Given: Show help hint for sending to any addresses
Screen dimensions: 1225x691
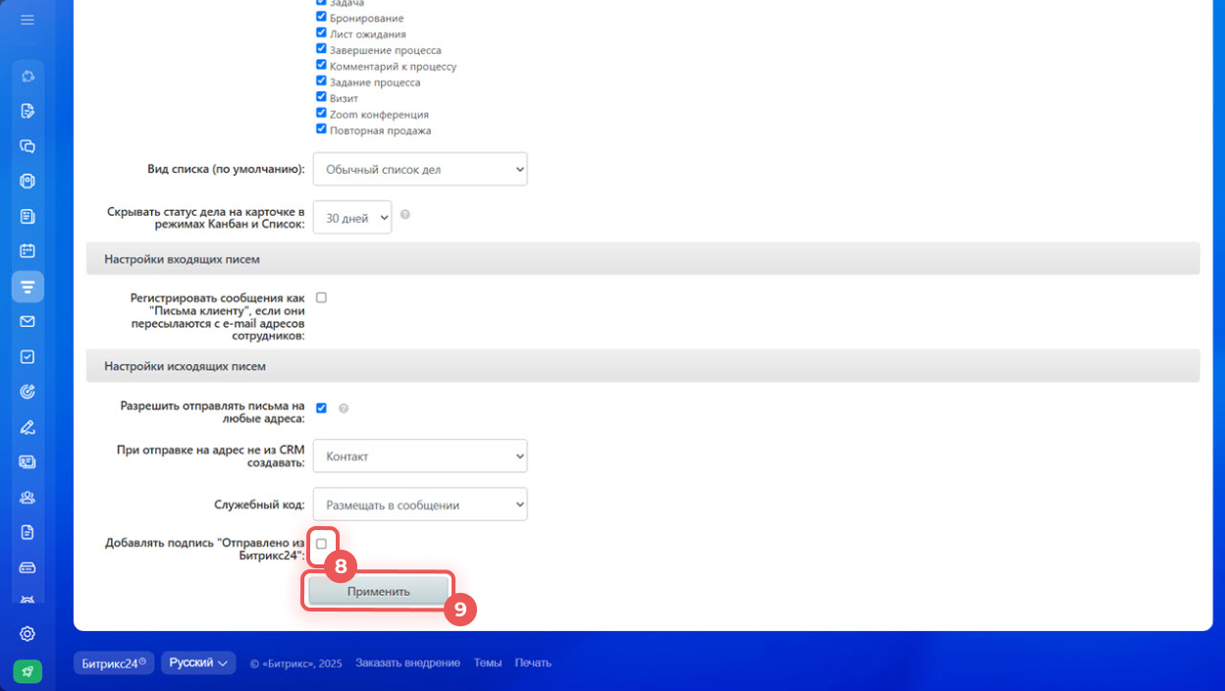Looking at the screenshot, I should coord(344,408).
